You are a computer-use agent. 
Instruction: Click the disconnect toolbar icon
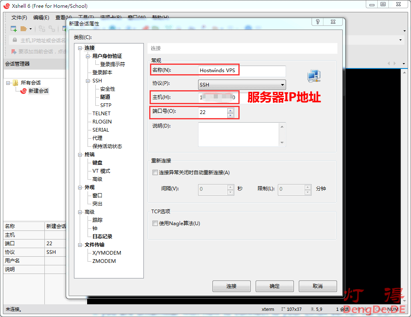coord(42,29)
